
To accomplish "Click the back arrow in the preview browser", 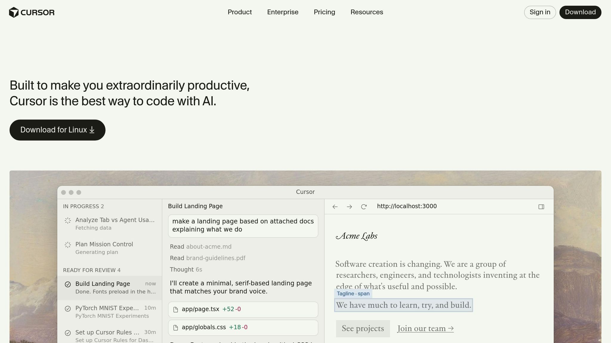I will 335,206.
